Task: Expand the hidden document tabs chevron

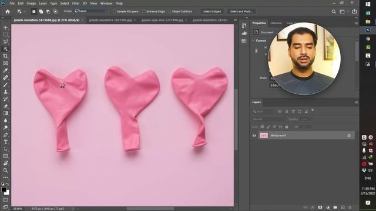Action: tap(235, 20)
